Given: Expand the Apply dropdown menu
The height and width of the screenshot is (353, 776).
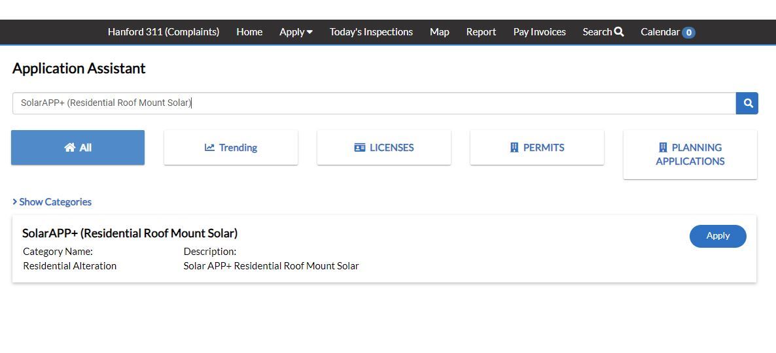Looking at the screenshot, I should [x=296, y=32].
